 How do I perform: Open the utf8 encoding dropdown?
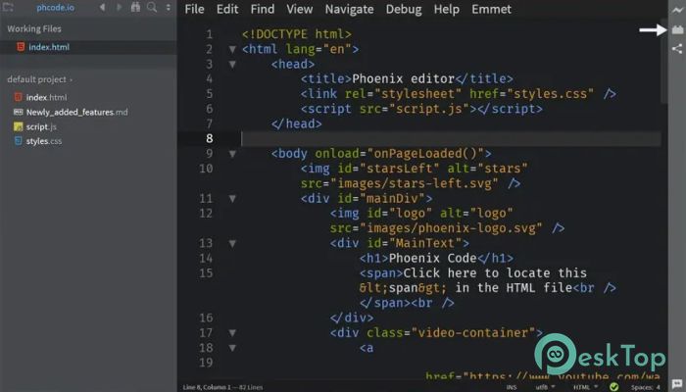545,387
